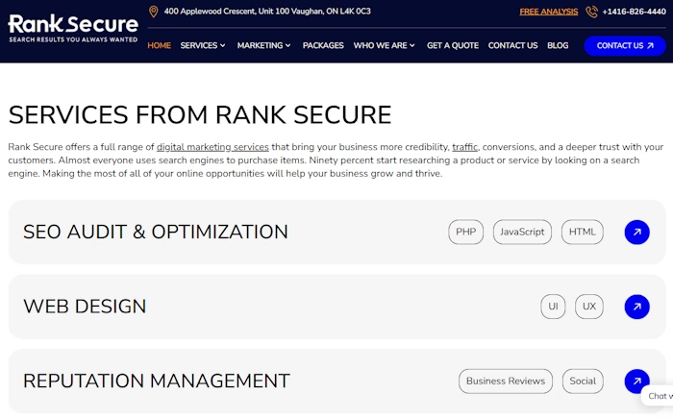Click the Services From Rank Secure title

(x=200, y=115)
